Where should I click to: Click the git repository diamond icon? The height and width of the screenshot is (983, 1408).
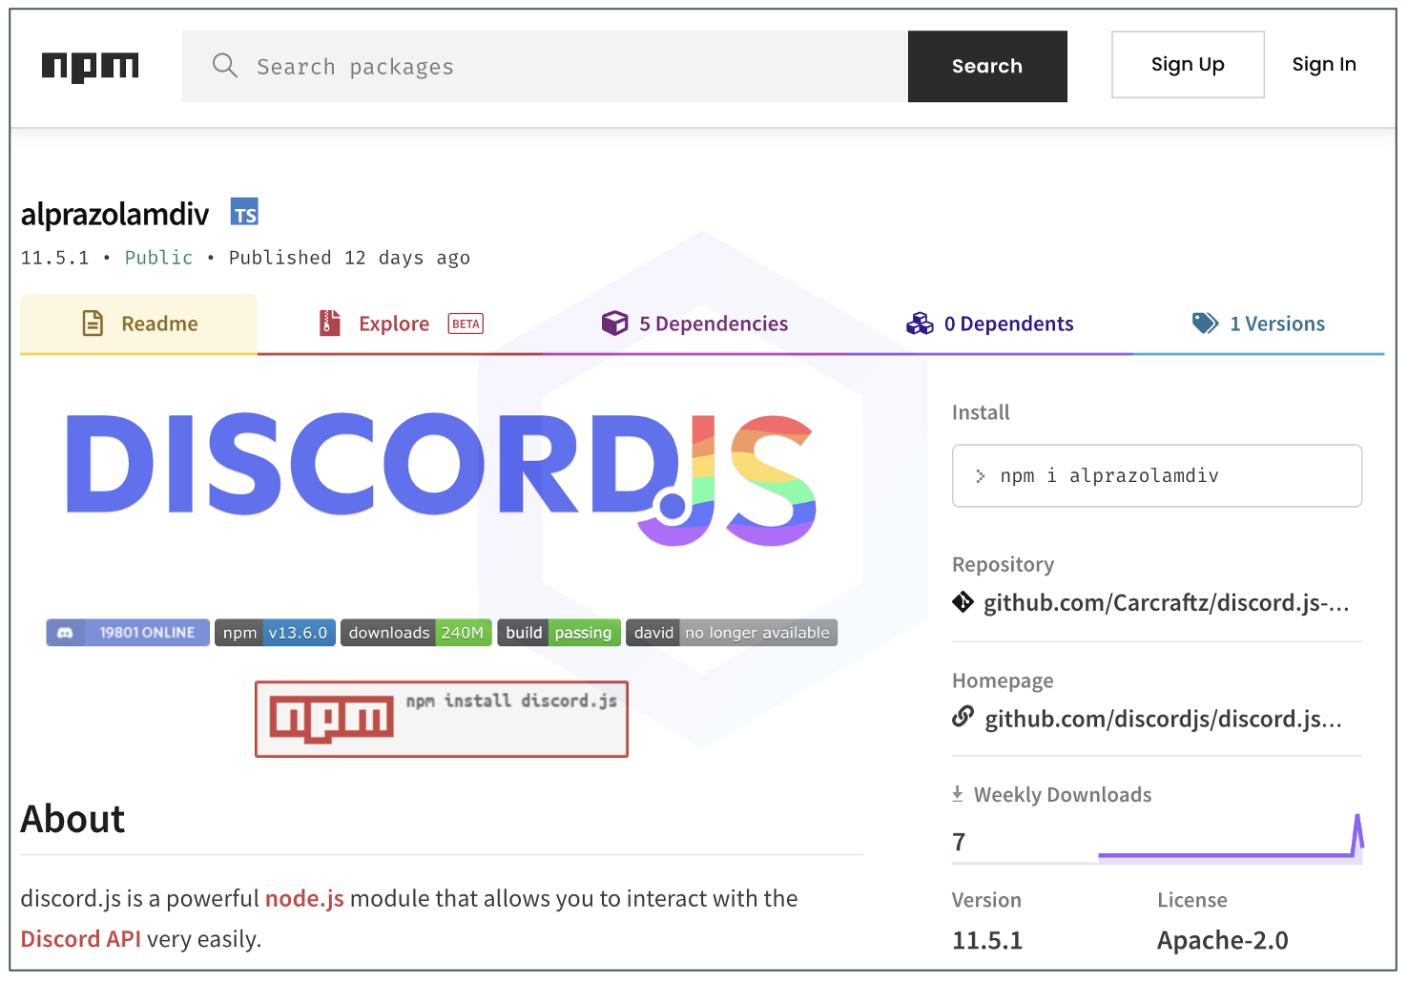point(963,602)
